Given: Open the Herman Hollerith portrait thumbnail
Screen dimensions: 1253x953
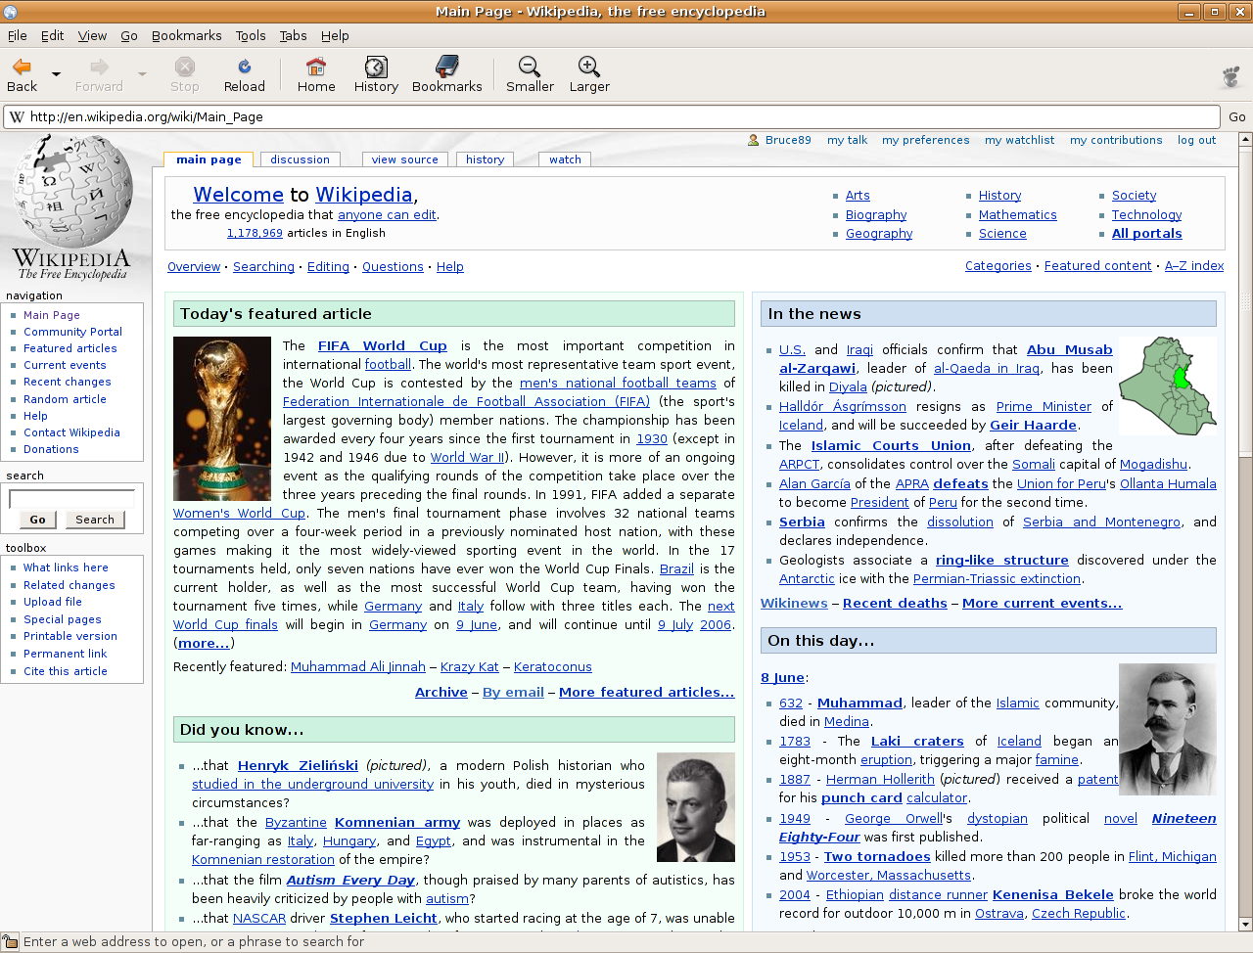Looking at the screenshot, I should pyautogui.click(x=1168, y=729).
